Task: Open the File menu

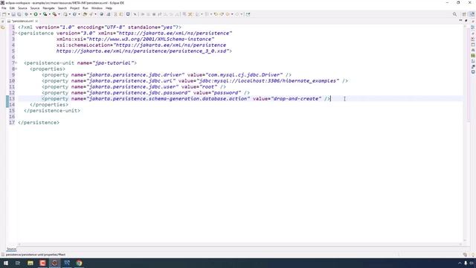Action: coord(4,8)
